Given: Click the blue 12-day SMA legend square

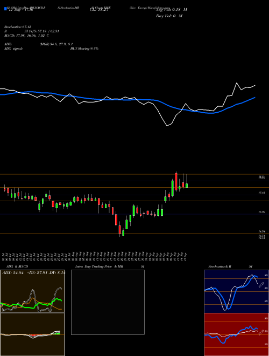Looking at the screenshot, I should click(5, 9).
